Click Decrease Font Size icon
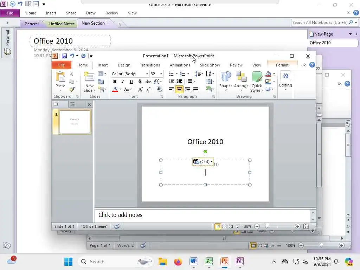This screenshot has height=270, width=360. pyautogui.click(x=148, y=90)
